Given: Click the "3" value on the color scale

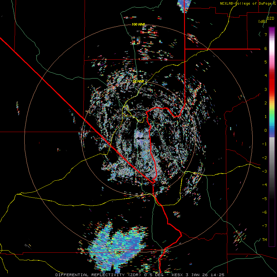Looking at the screenshot, I should click(x=266, y=89).
